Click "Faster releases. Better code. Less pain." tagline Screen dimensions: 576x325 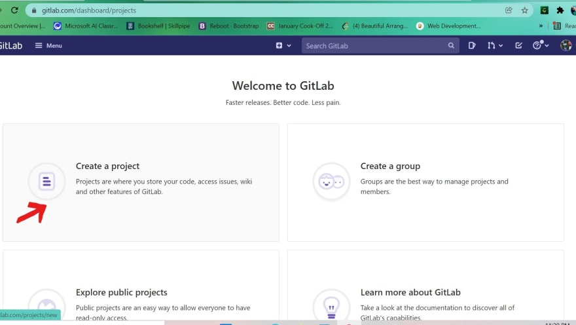(x=283, y=103)
